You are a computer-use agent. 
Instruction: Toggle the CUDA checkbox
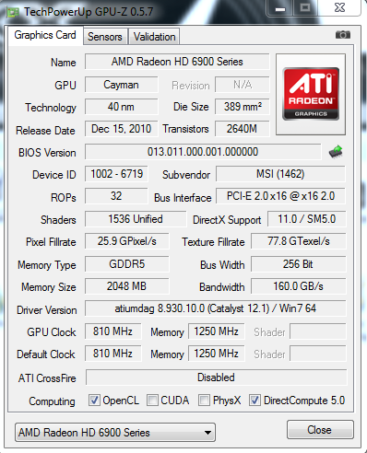(x=152, y=401)
